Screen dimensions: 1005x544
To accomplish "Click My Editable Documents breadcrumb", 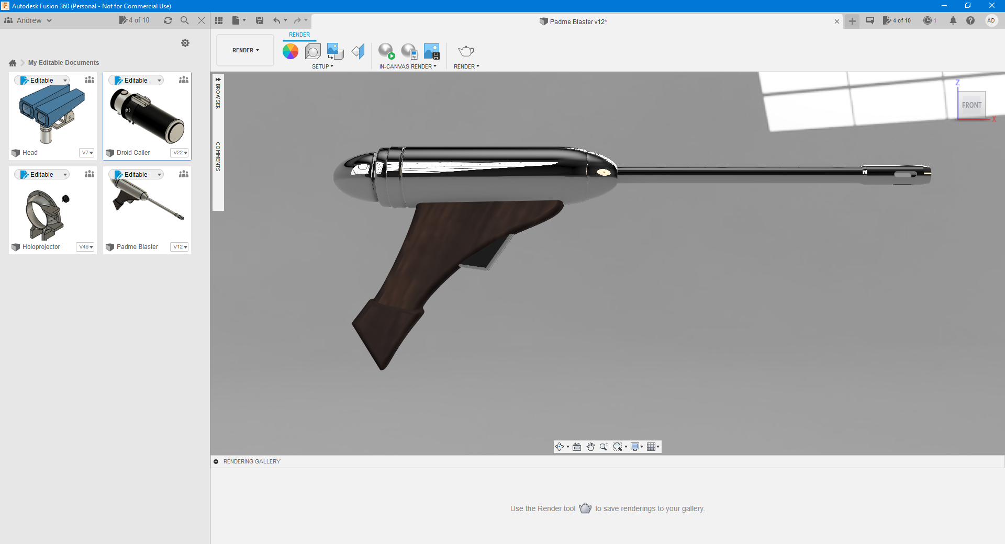I will [63, 63].
